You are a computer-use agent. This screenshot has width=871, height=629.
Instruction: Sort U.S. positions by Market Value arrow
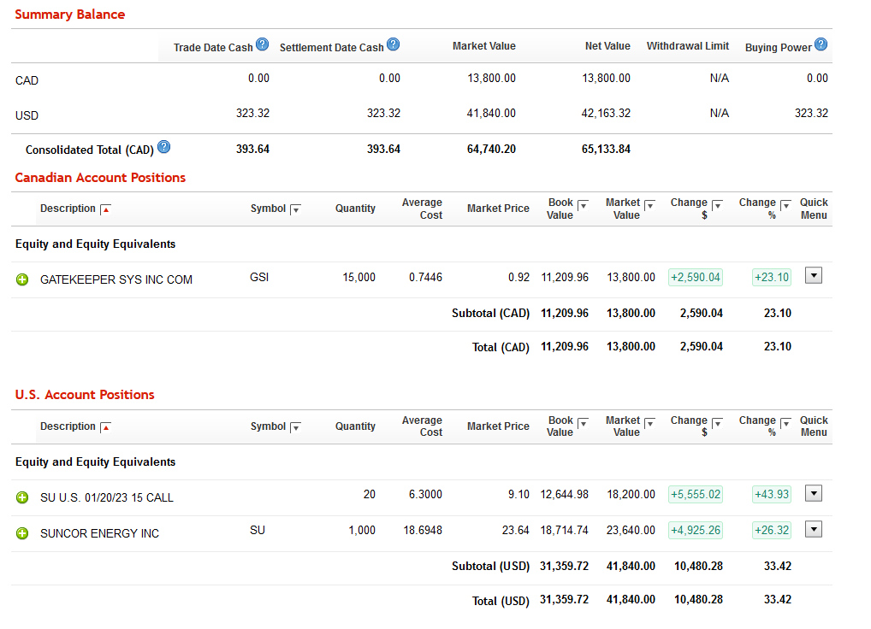650,423
